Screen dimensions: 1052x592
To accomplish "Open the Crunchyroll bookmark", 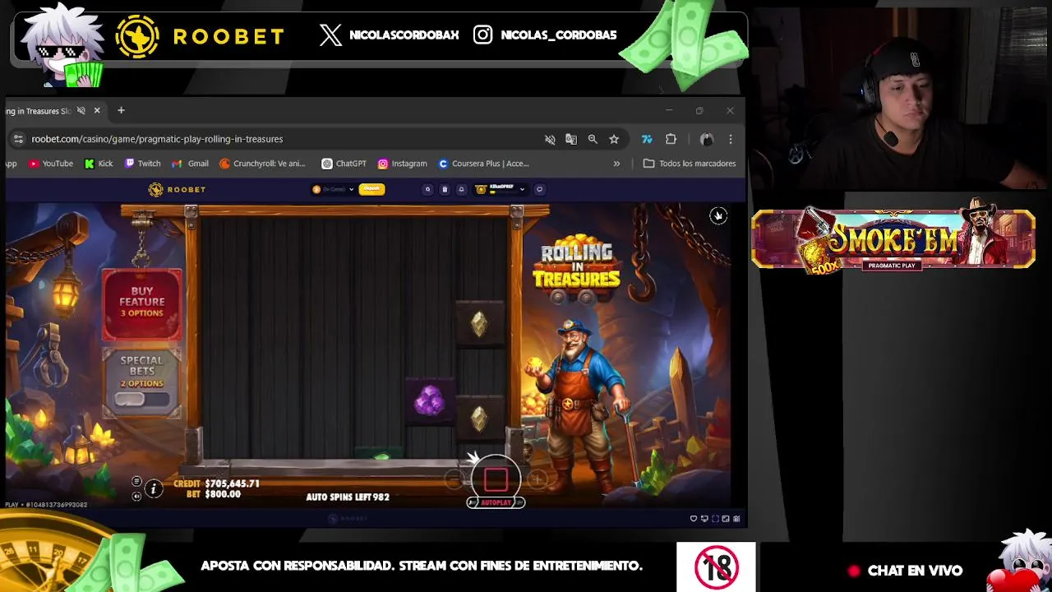I will [262, 164].
